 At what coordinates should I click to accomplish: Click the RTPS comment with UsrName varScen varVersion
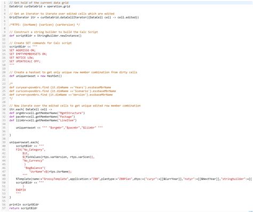(44, 25)
